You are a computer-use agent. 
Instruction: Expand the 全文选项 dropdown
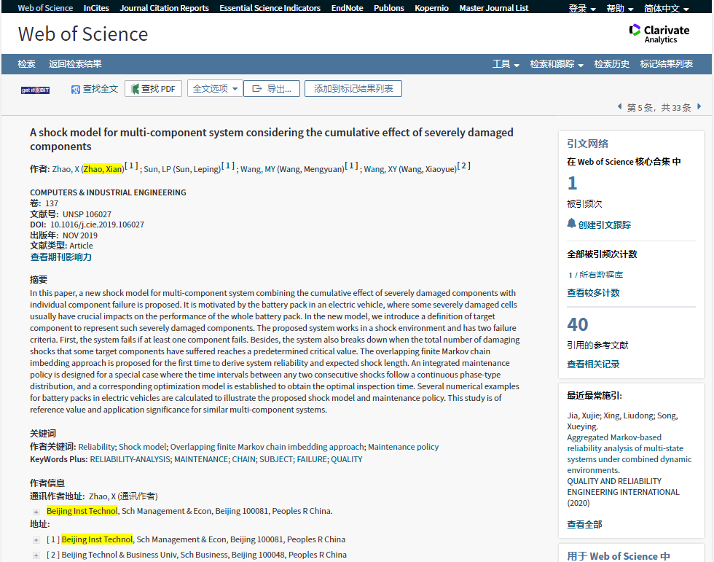tap(215, 89)
